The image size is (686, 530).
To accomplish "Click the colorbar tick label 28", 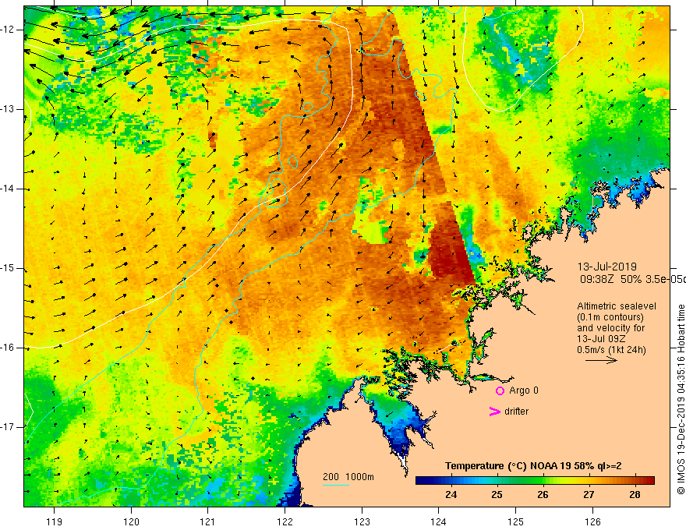I will pos(635,495).
